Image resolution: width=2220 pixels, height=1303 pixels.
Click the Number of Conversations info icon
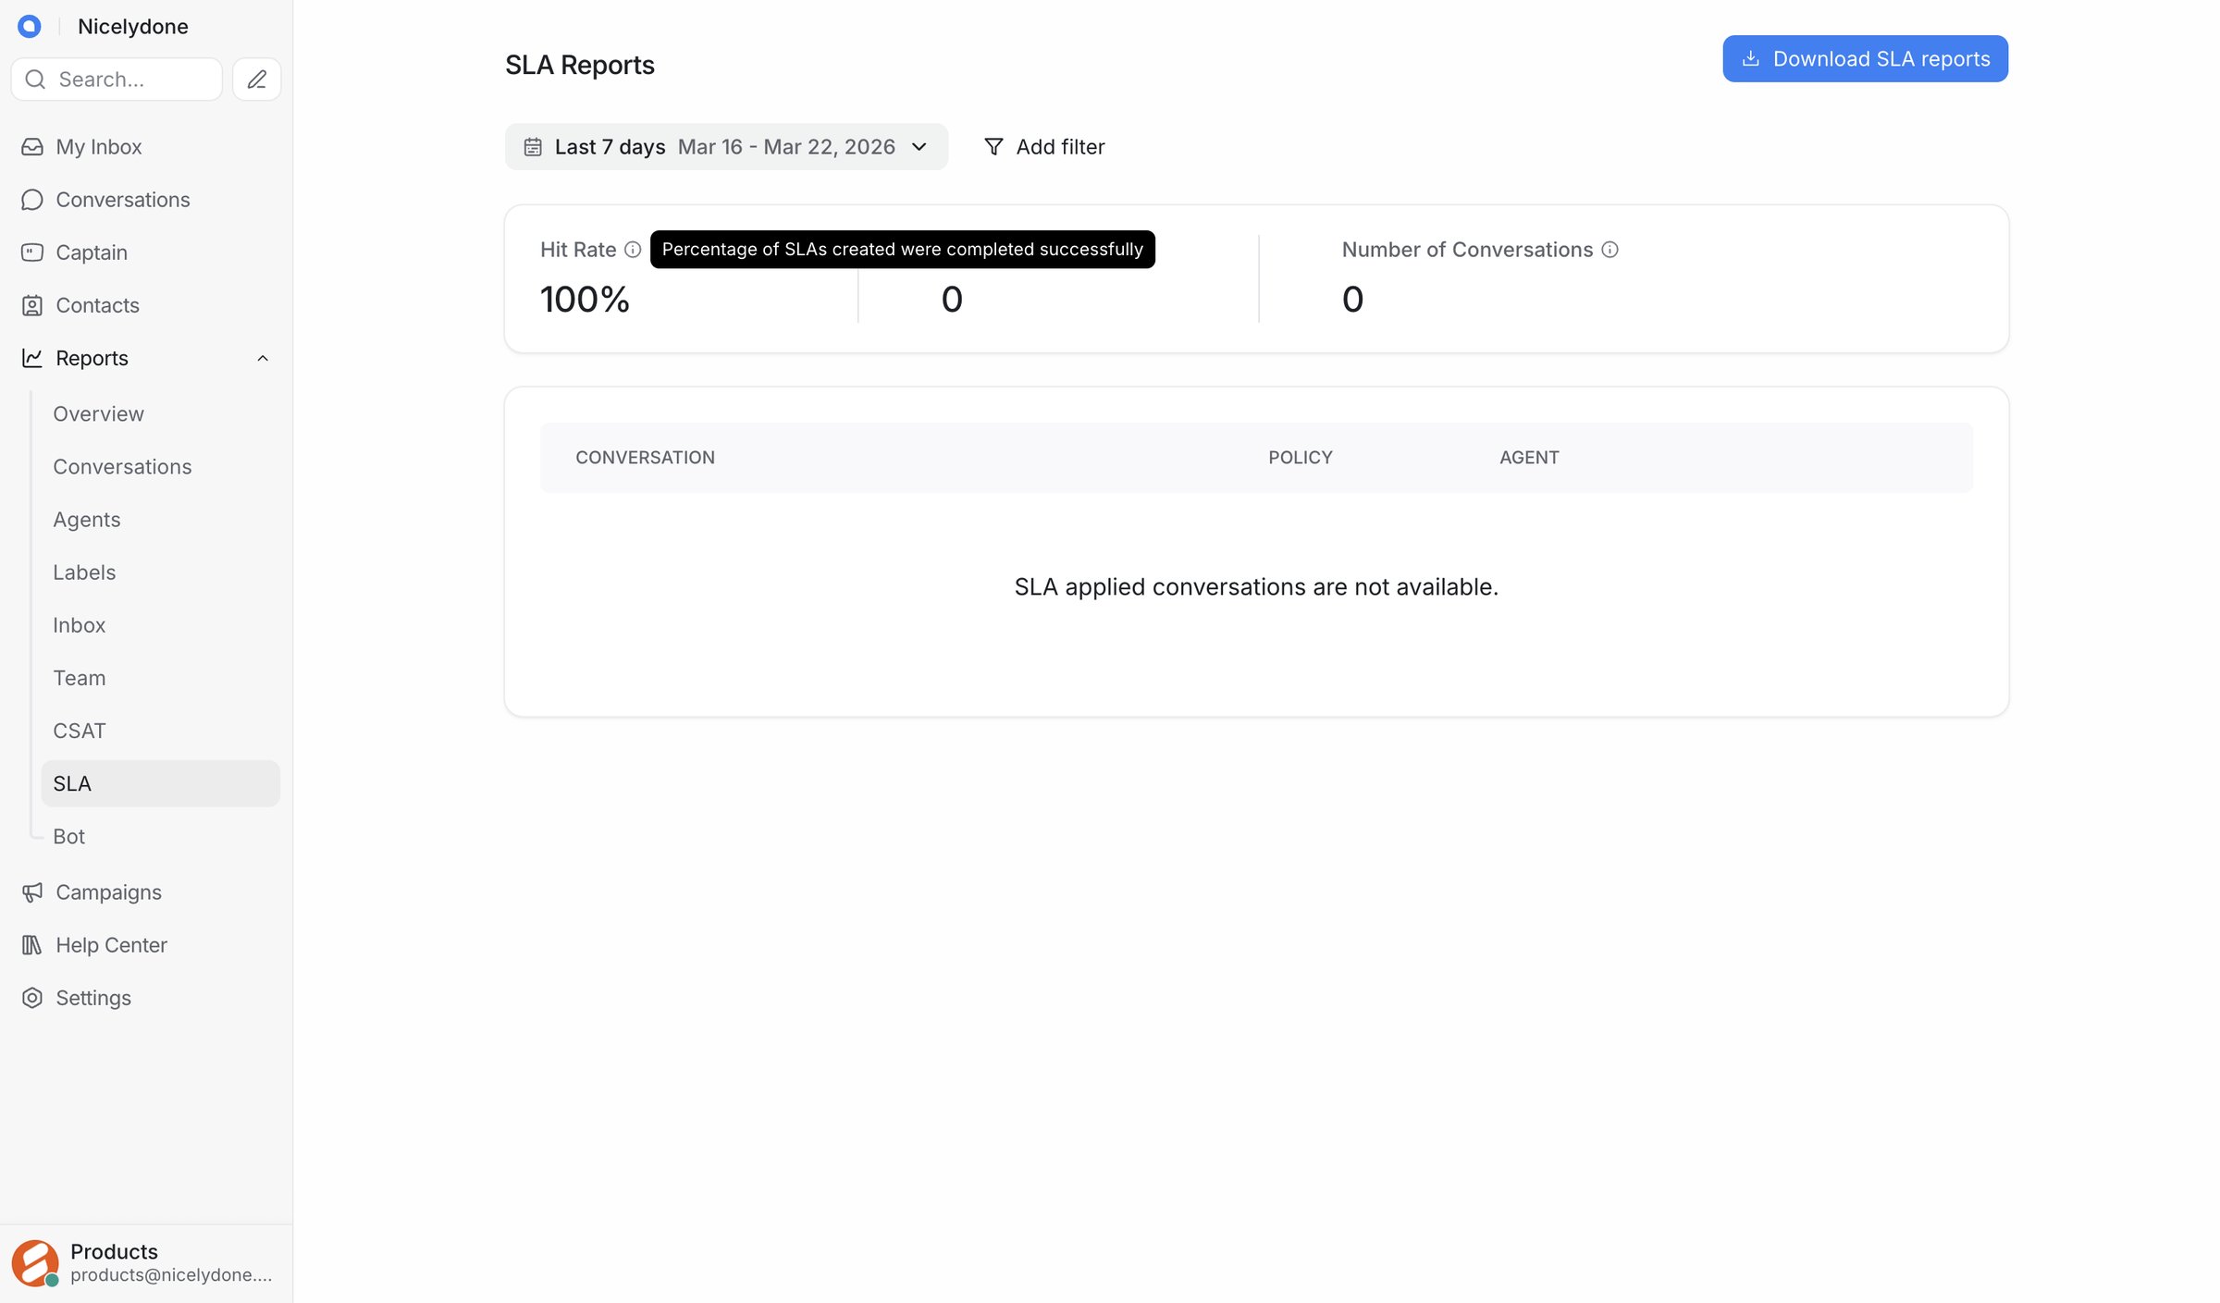coord(1609,250)
